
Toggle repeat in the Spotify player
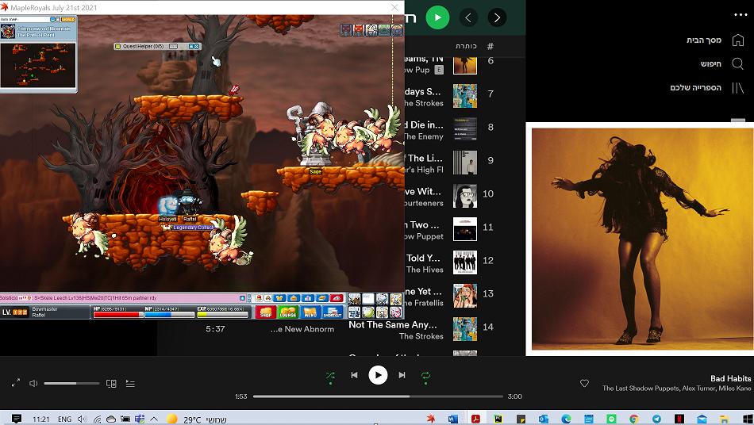point(425,376)
